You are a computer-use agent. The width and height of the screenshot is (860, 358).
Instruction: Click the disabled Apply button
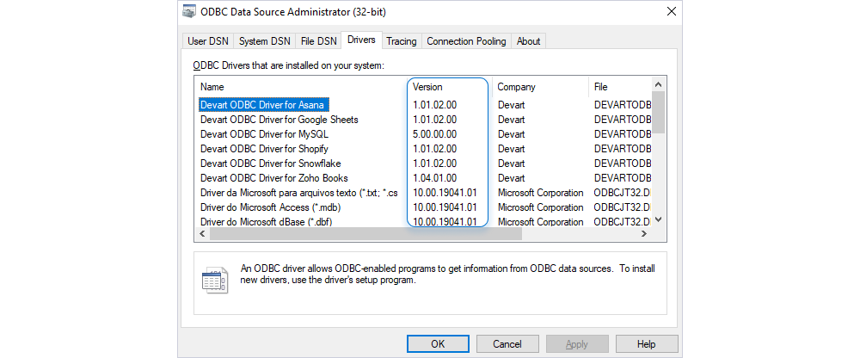click(577, 344)
